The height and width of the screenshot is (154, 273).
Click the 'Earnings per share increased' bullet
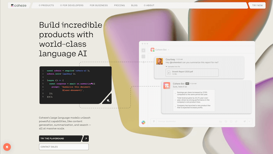[192, 93]
